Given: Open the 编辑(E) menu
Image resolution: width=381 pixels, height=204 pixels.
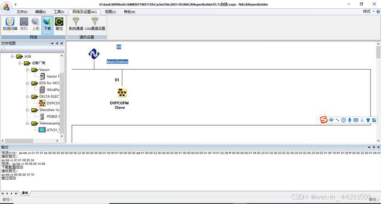Looking at the screenshot, I should (x=40, y=12).
